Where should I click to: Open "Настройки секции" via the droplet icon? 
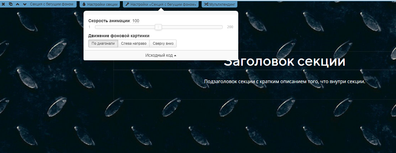coord(84,4)
